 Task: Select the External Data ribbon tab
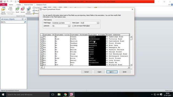pyautogui.click(x=29, y=5)
